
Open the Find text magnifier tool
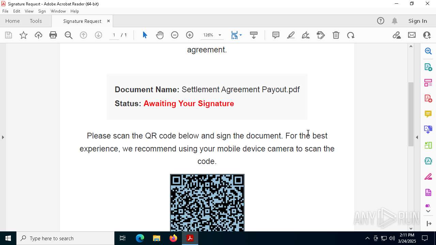click(68, 35)
